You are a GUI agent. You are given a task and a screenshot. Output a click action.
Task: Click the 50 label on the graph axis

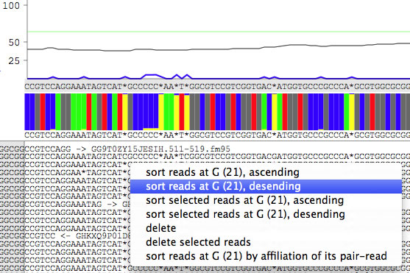click(14, 43)
